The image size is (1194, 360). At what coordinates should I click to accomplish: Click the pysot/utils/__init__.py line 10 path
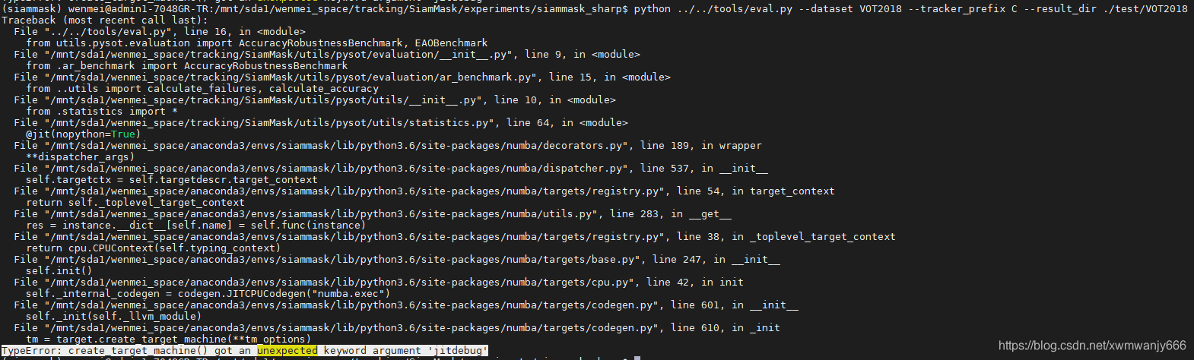pos(315,99)
